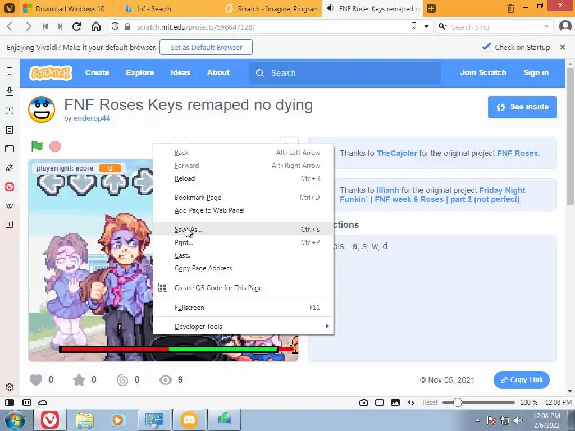Open the closed tabs trash icon
575x431 pixels.
coord(510,8)
